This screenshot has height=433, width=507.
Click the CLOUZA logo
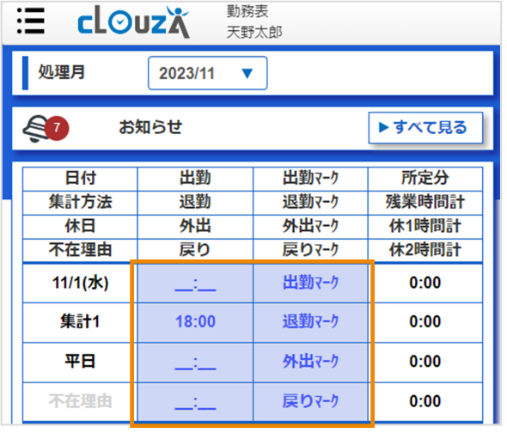pos(134,22)
